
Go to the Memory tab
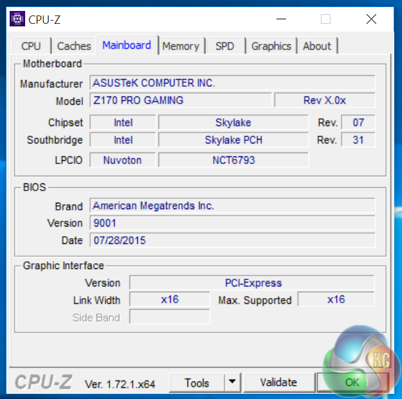(x=181, y=46)
